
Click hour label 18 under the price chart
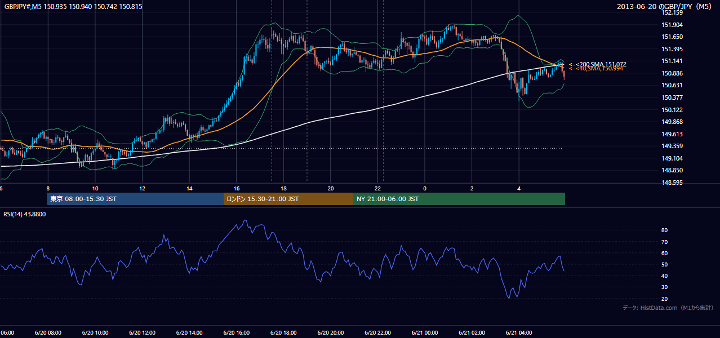click(x=283, y=188)
